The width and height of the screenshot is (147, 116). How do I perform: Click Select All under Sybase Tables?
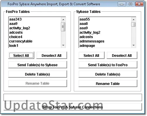click(91, 55)
